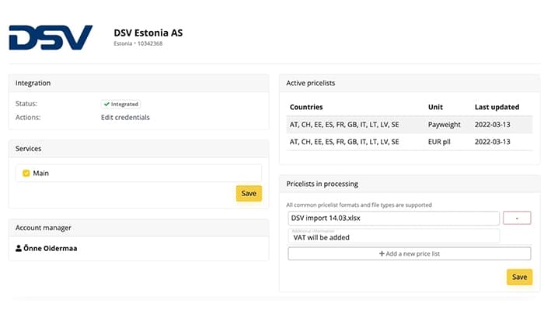
Task: Save the Services section
Action: tap(249, 193)
